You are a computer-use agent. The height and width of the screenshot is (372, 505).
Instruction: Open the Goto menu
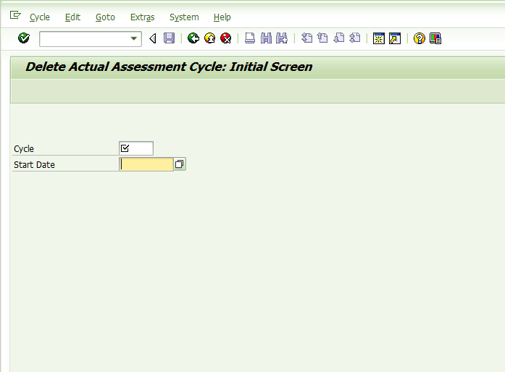point(105,17)
